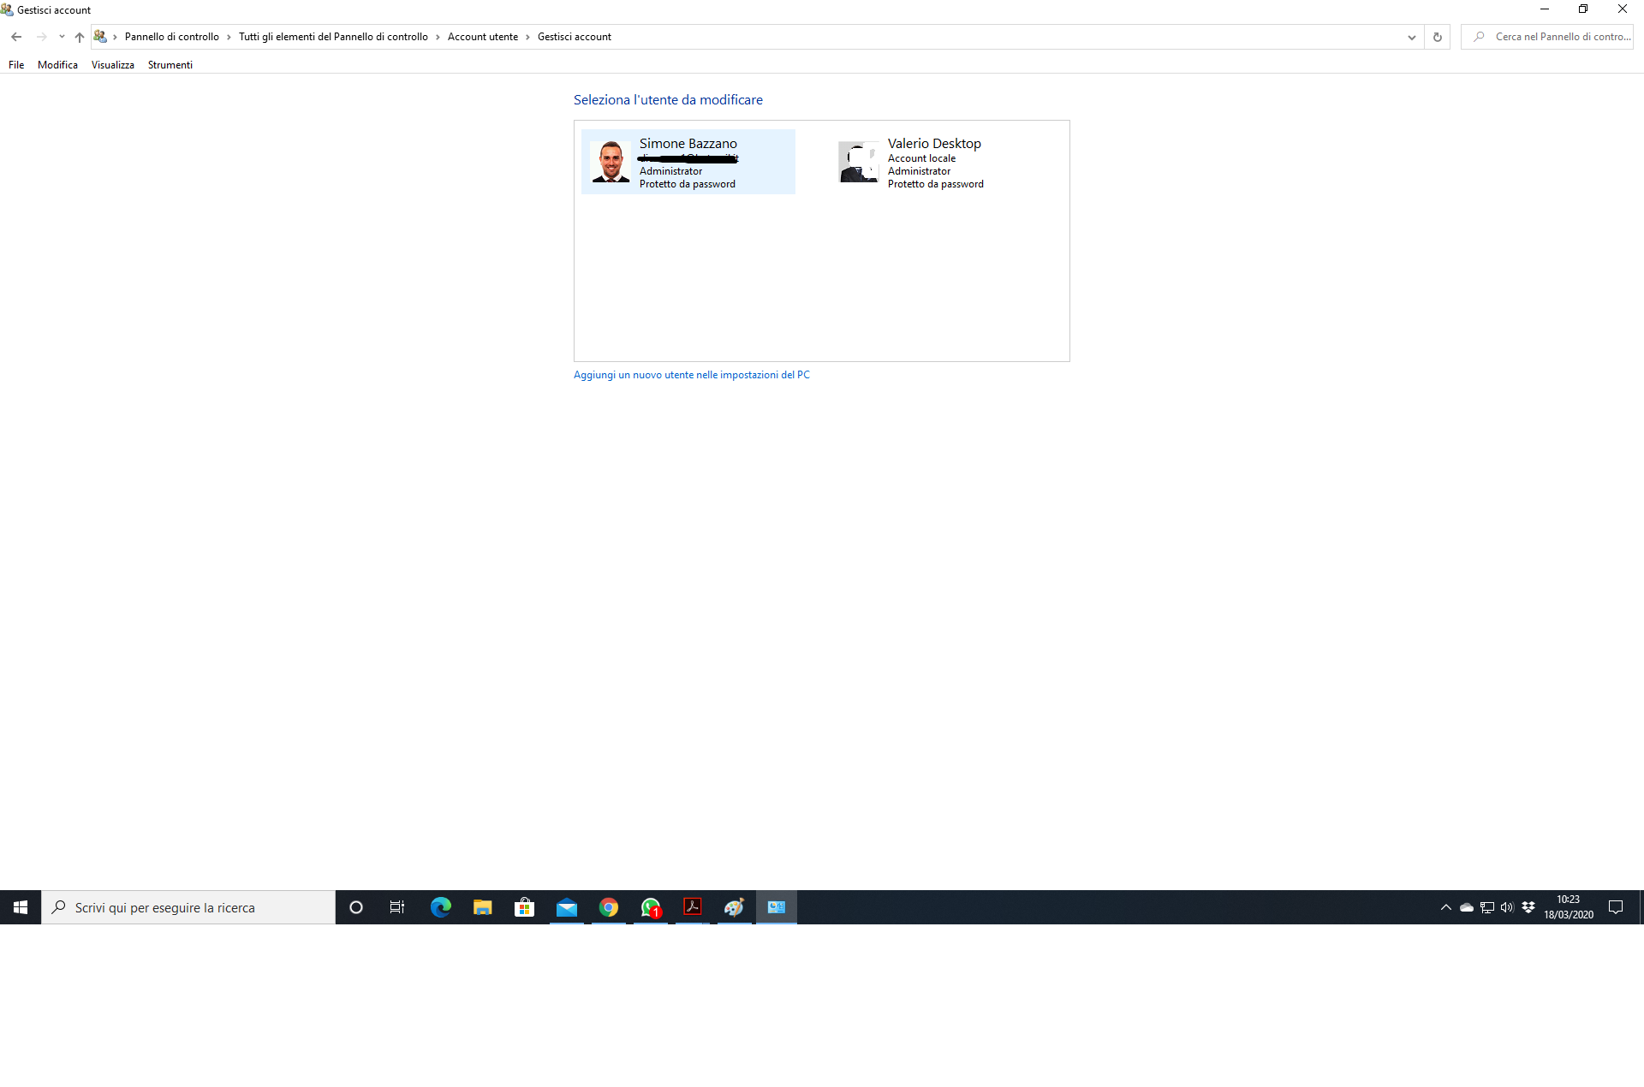1644x1087 pixels.
Task: Open the Visualizza menu
Action: click(x=112, y=65)
